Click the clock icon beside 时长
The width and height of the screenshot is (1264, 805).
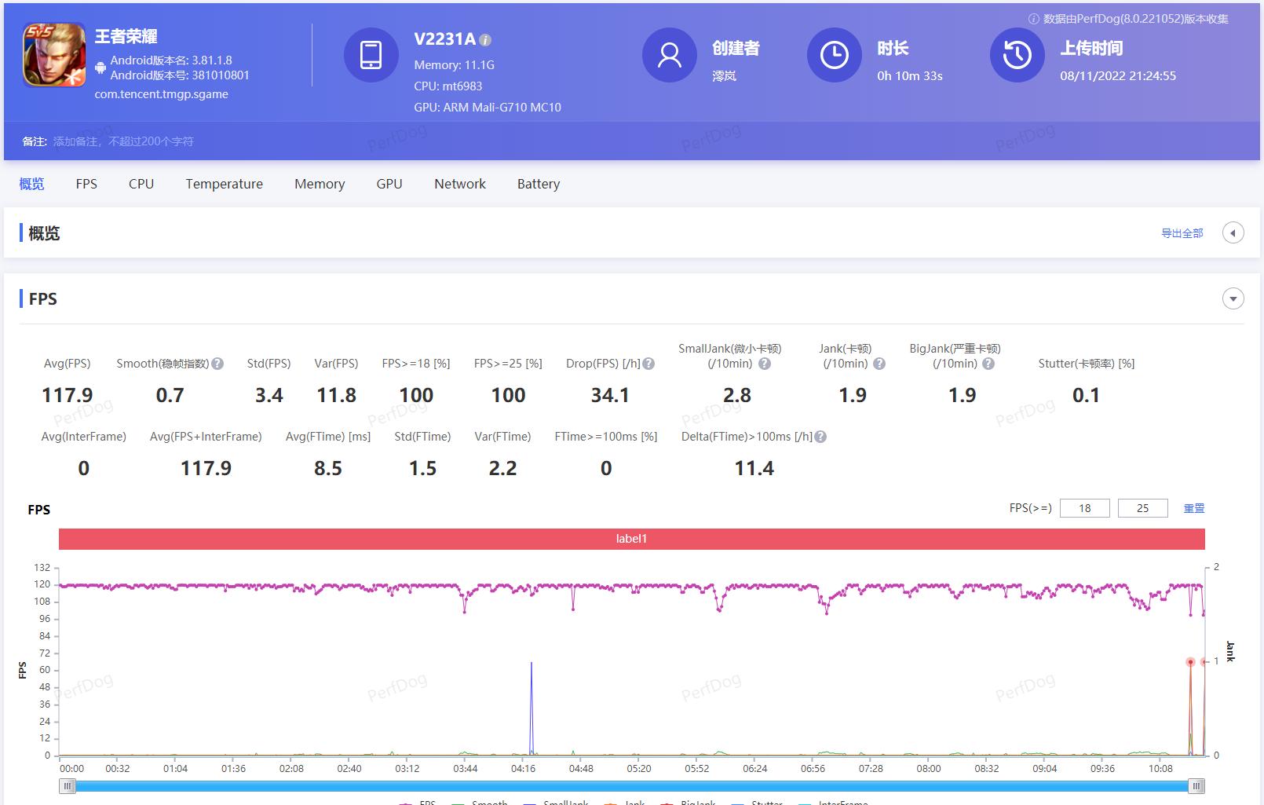(834, 55)
